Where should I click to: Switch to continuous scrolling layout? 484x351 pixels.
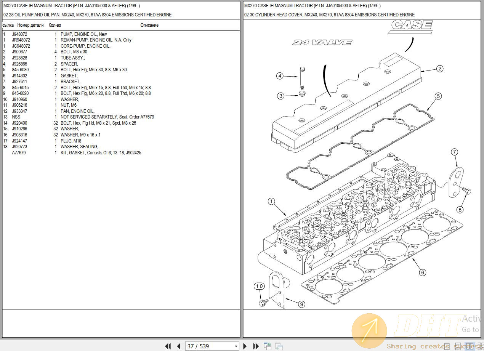coord(457,346)
